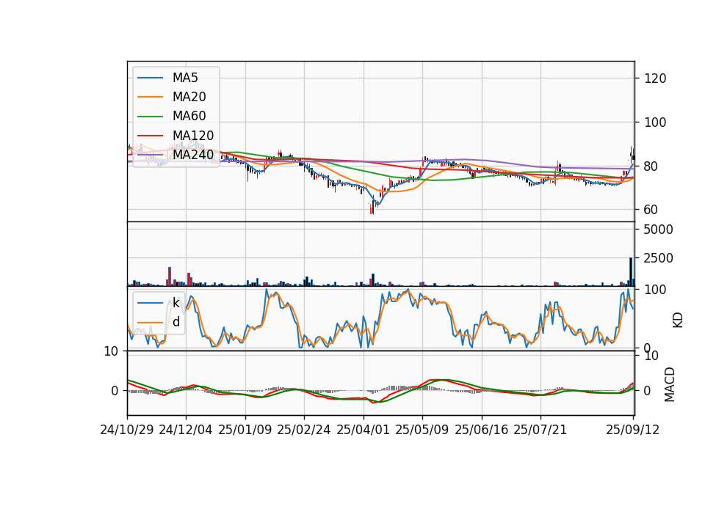Image resolution: width=705 pixels, height=506 pixels.
Task: Click the MA5 legend label
Action: [185, 78]
